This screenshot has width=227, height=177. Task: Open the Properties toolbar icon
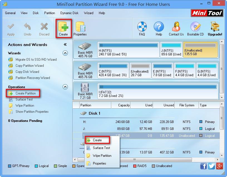[80, 28]
